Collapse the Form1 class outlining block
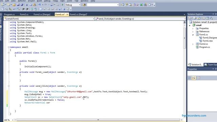This screenshot has height=122, width=217. [8, 53]
